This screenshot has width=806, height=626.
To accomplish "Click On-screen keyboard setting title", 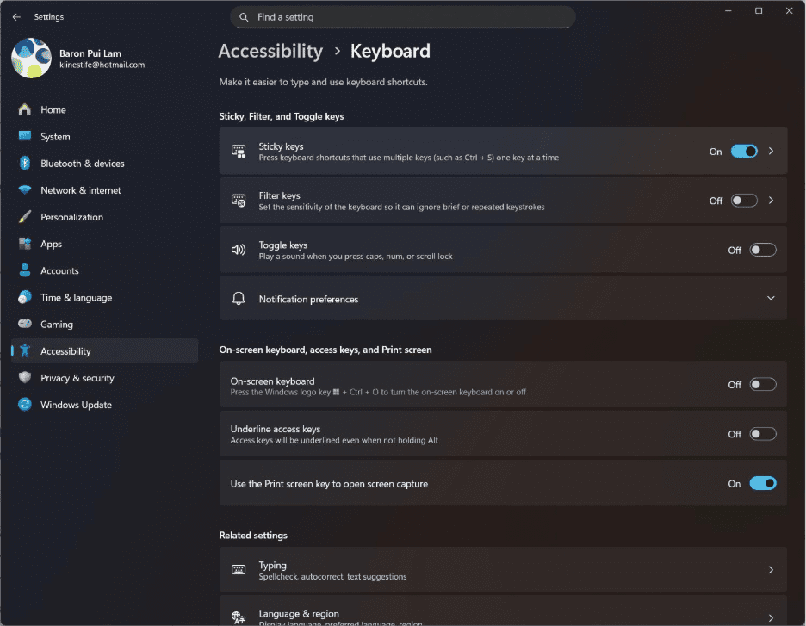I will click(272, 381).
